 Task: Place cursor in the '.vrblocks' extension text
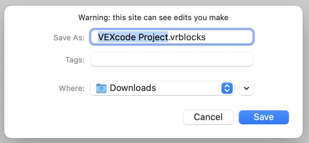187,37
